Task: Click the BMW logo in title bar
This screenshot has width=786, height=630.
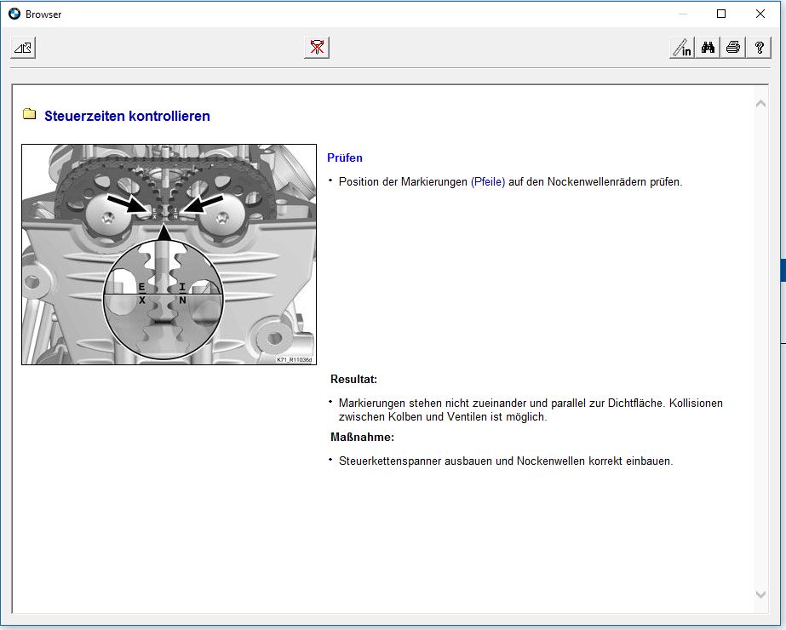Action: pyautogui.click(x=14, y=14)
